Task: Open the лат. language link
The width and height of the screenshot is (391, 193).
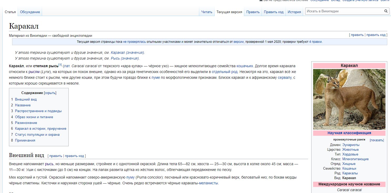Action: click(x=67, y=66)
